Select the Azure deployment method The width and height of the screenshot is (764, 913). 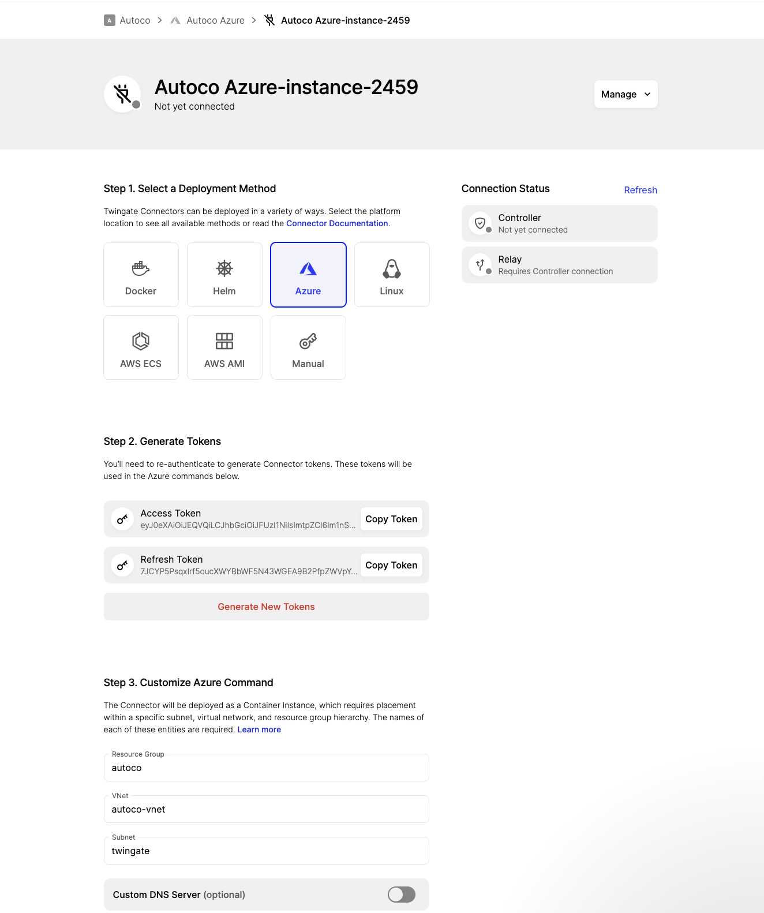(308, 275)
